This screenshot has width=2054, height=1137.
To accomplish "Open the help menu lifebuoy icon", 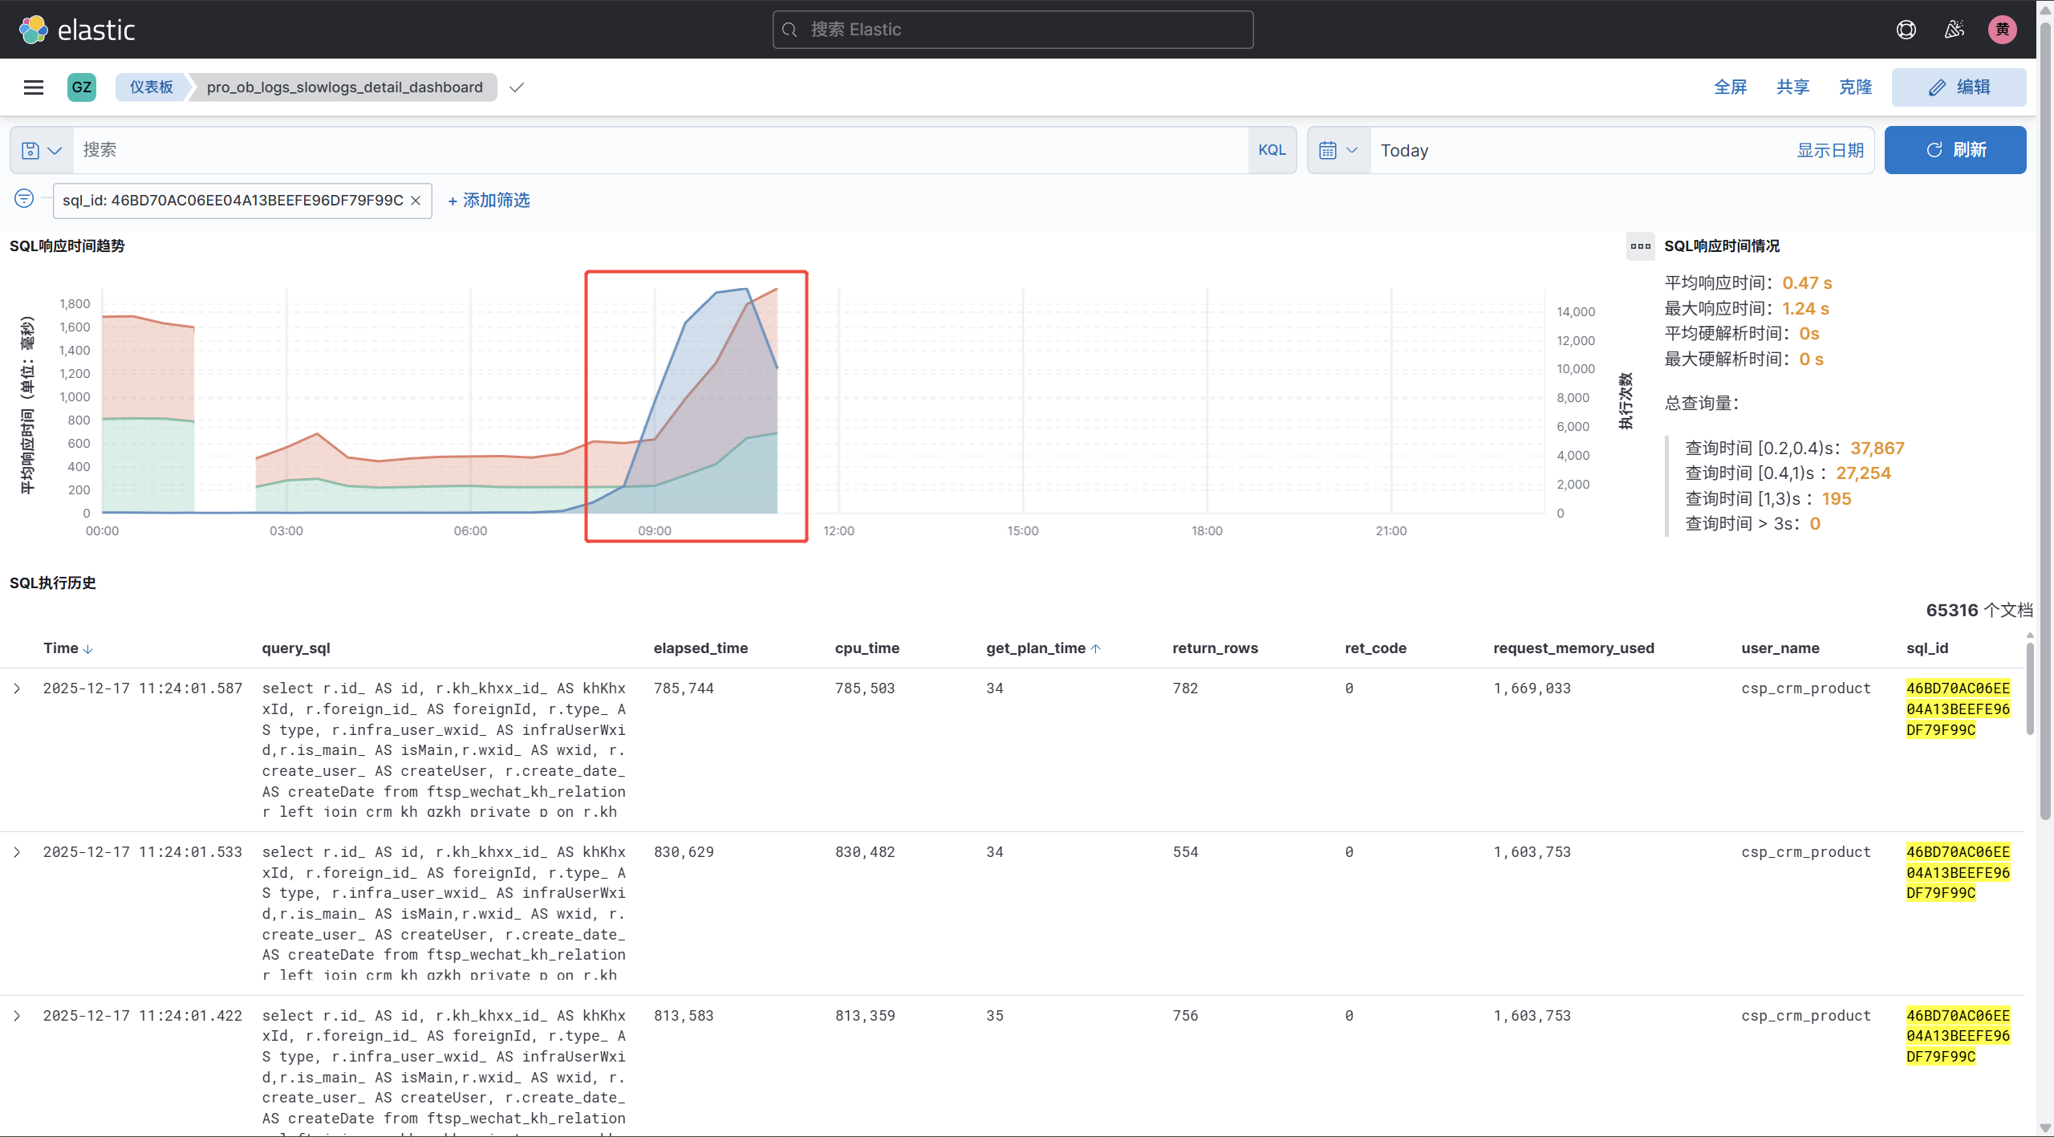I will point(1906,30).
